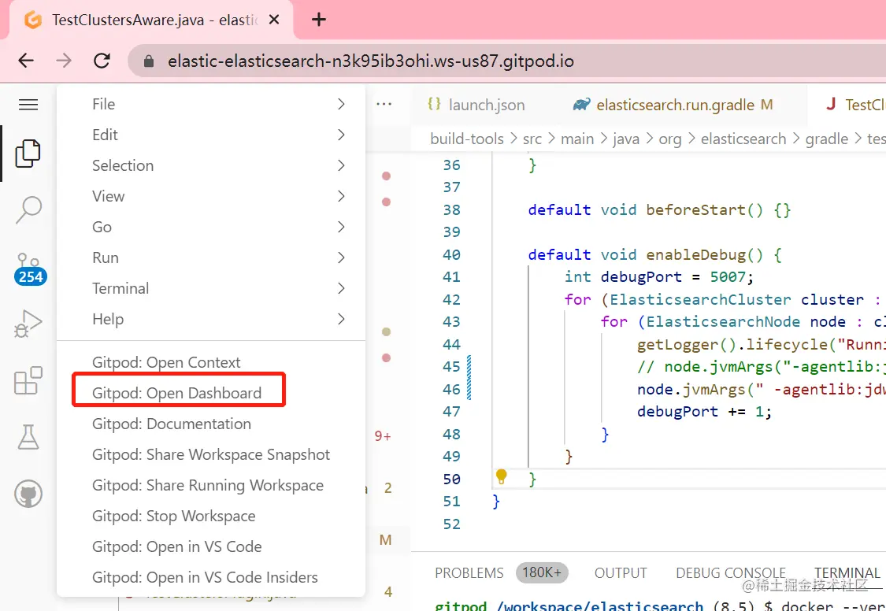Click the Gradle elephant icon on elasticsearch.run.gradle tab
Image resolution: width=886 pixels, height=611 pixels.
point(581,105)
